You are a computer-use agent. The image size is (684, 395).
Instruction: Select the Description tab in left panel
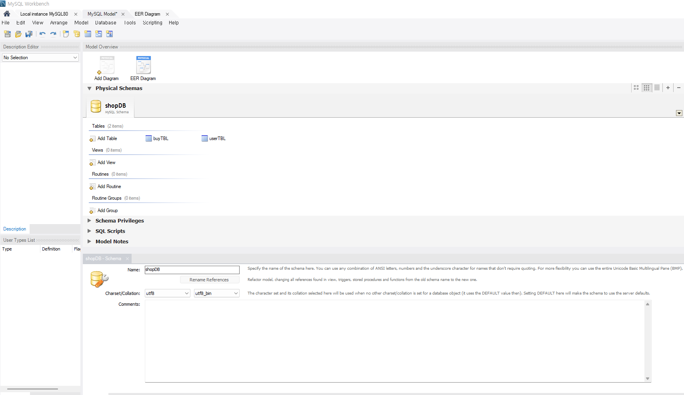point(15,229)
